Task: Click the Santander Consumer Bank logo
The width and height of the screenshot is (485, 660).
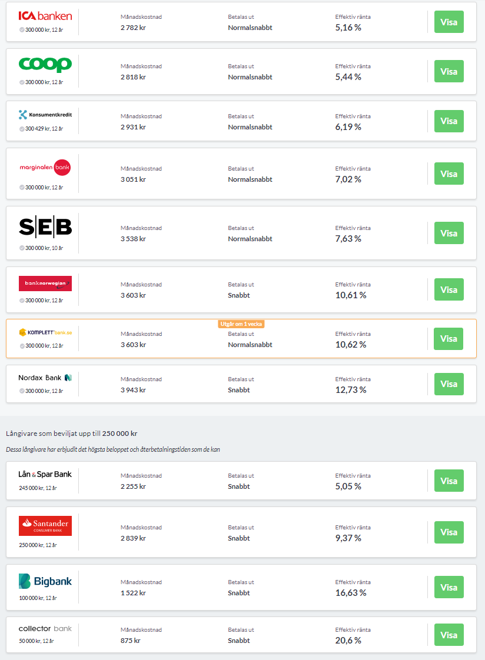Action: click(x=45, y=525)
